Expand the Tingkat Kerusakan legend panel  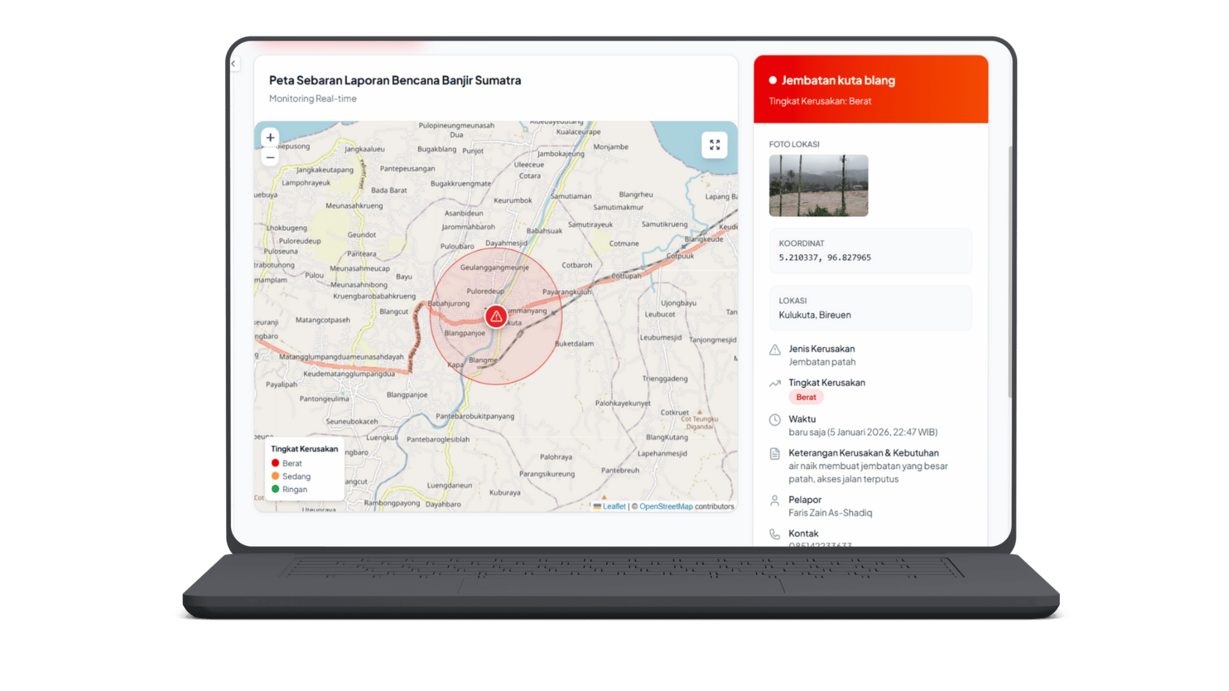click(304, 449)
